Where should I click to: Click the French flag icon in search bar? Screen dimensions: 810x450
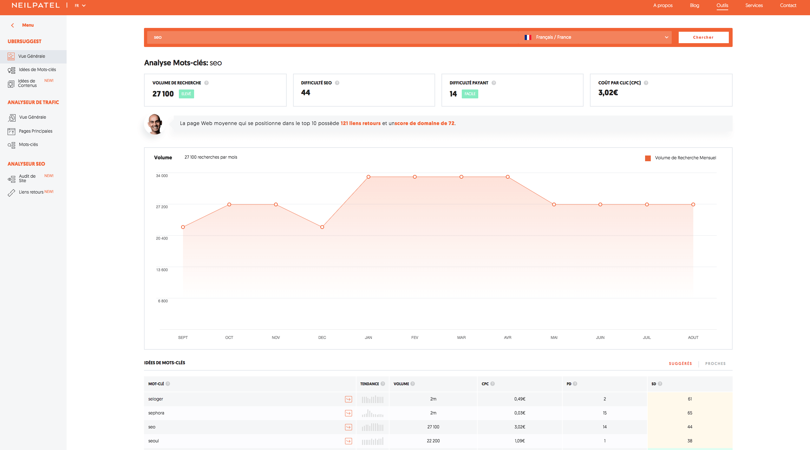[528, 37]
